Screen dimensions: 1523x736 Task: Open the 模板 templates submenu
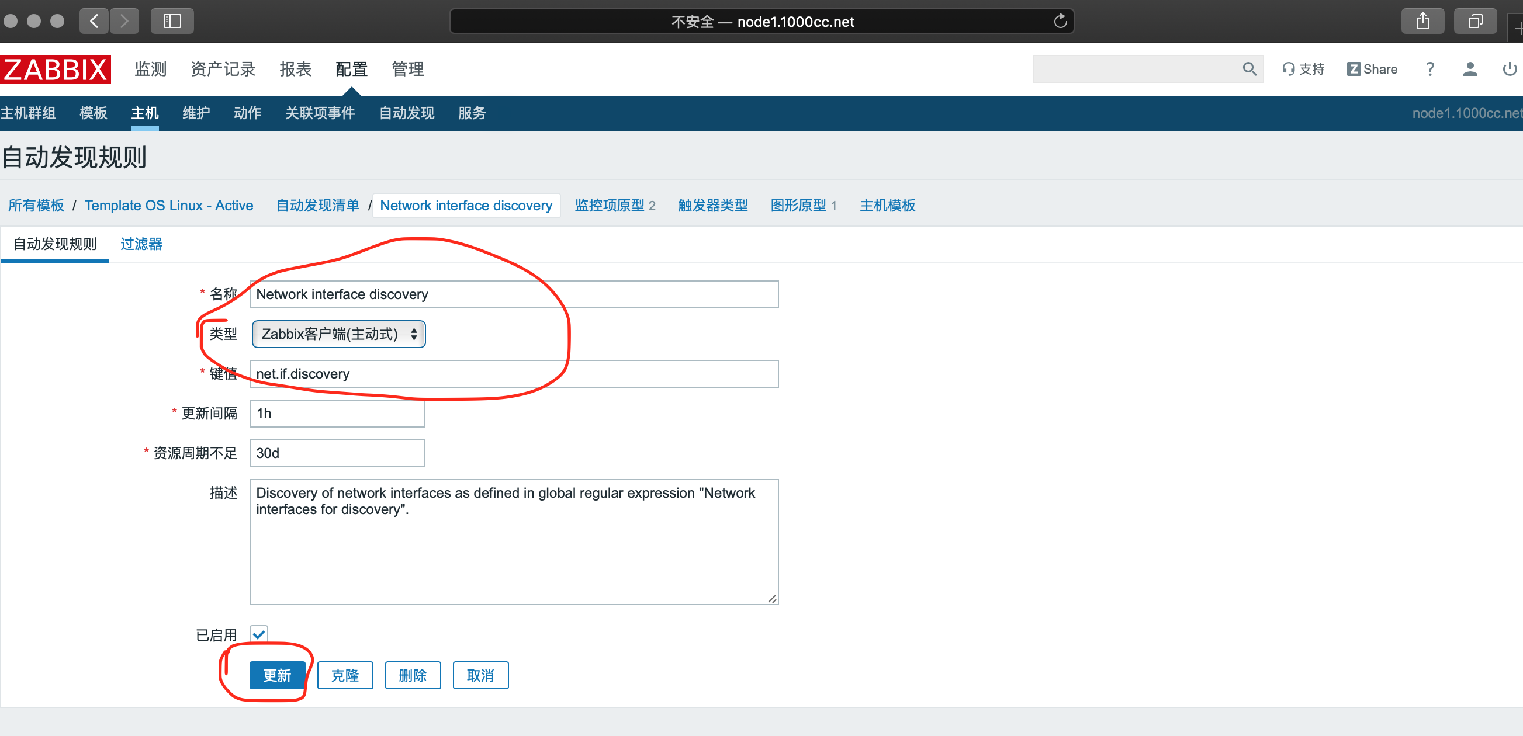point(94,113)
